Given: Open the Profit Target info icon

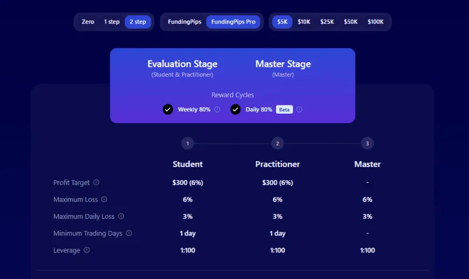Looking at the screenshot, I should tap(96, 182).
